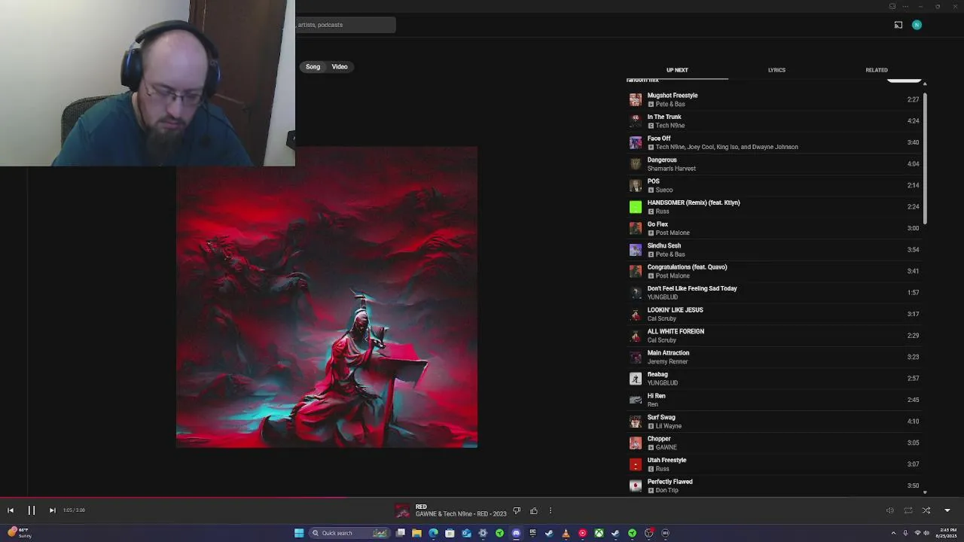Click the system tray microphone icon

(905, 533)
